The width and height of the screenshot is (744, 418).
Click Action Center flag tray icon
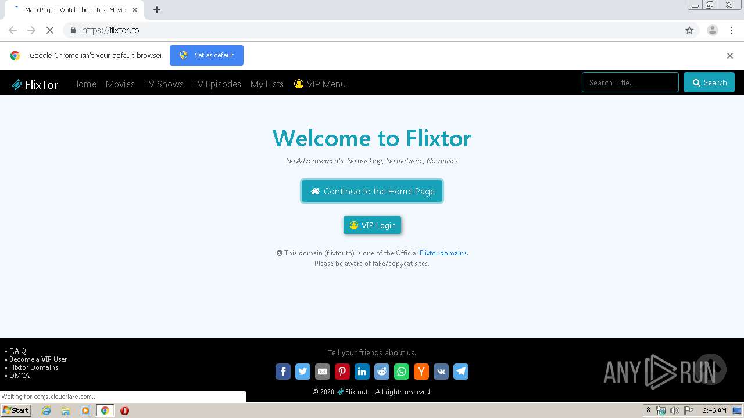click(689, 410)
